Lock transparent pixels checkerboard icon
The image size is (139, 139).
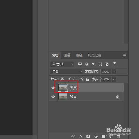(63, 79)
